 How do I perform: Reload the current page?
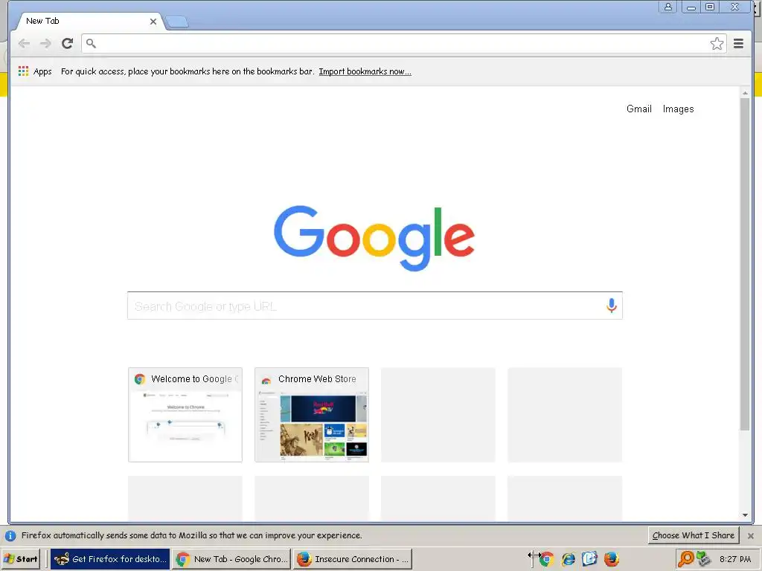(x=67, y=44)
